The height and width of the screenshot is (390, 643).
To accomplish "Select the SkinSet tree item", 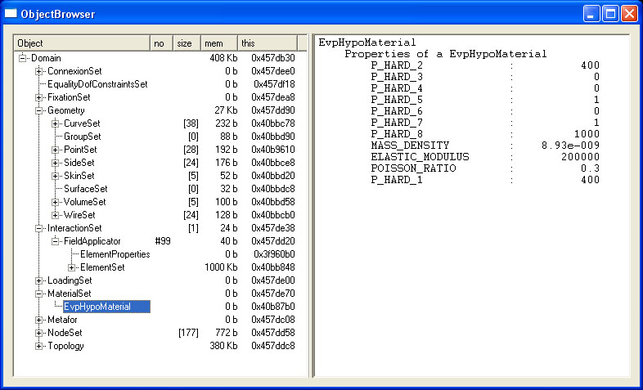I will 79,176.
